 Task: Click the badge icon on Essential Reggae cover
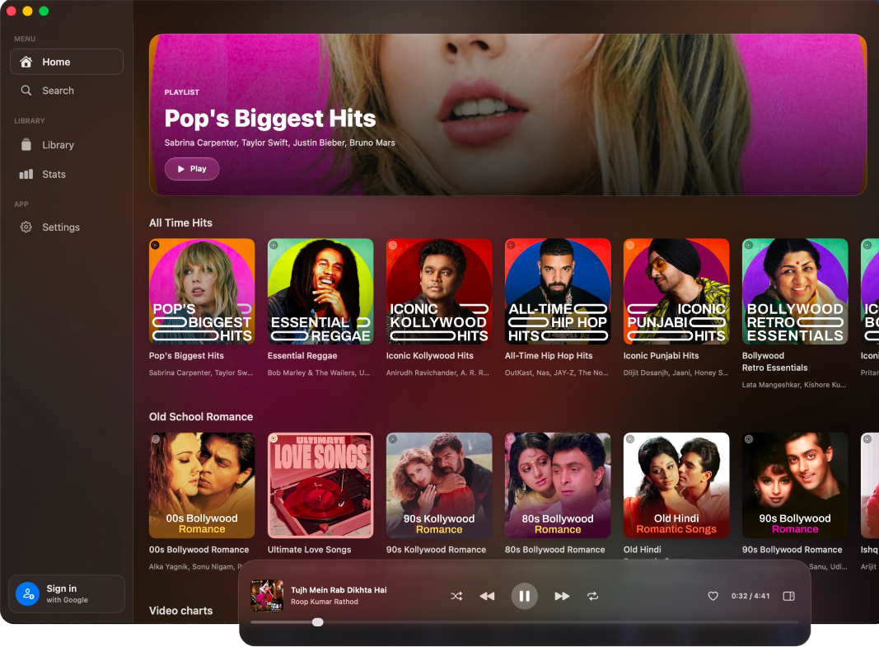click(x=274, y=245)
